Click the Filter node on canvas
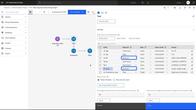Viewport: 196px width, 110px height. pyautogui.click(x=90, y=51)
